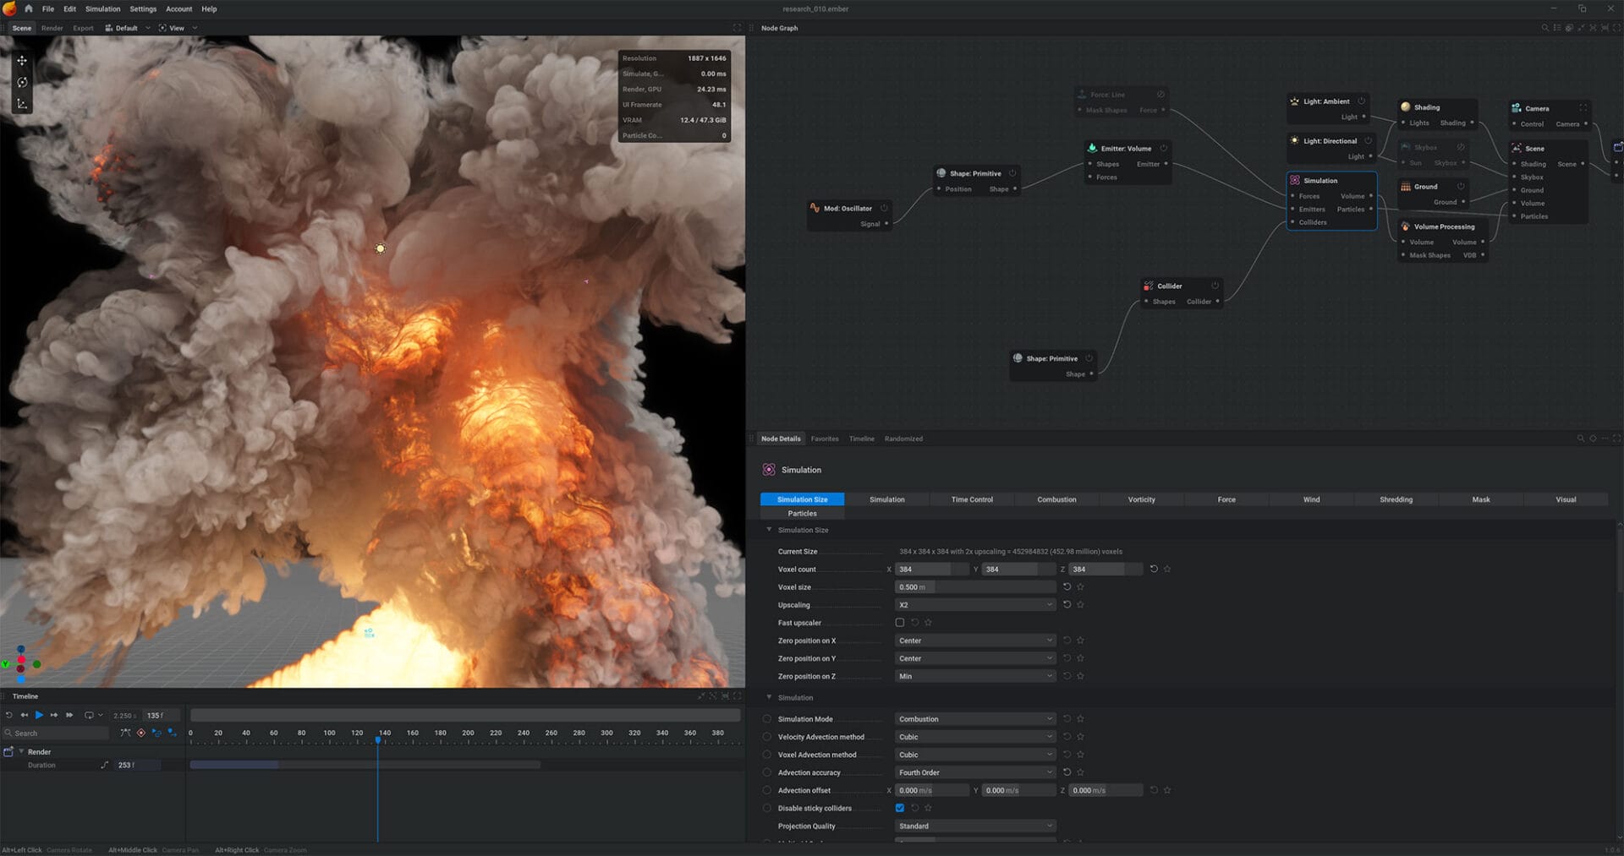This screenshot has width=1624, height=856.
Task: Toggle power on Ground node
Action: click(1461, 186)
